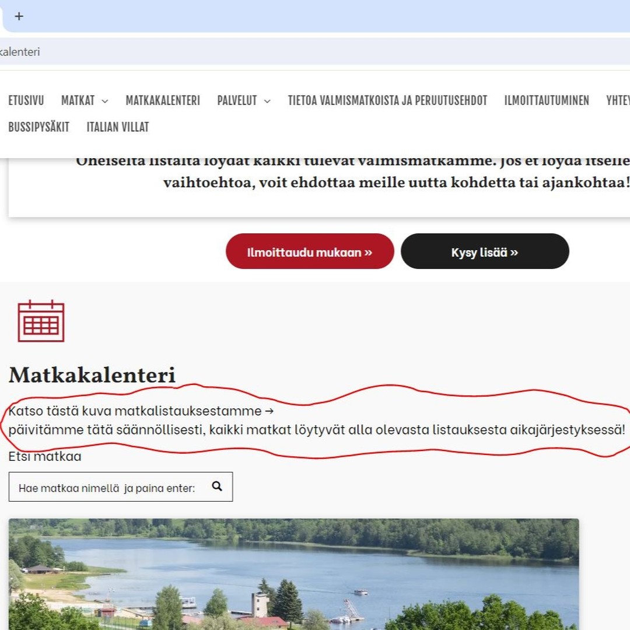The image size is (630, 630).
Task: Open Bussipysäkit page
Action: click(x=38, y=127)
